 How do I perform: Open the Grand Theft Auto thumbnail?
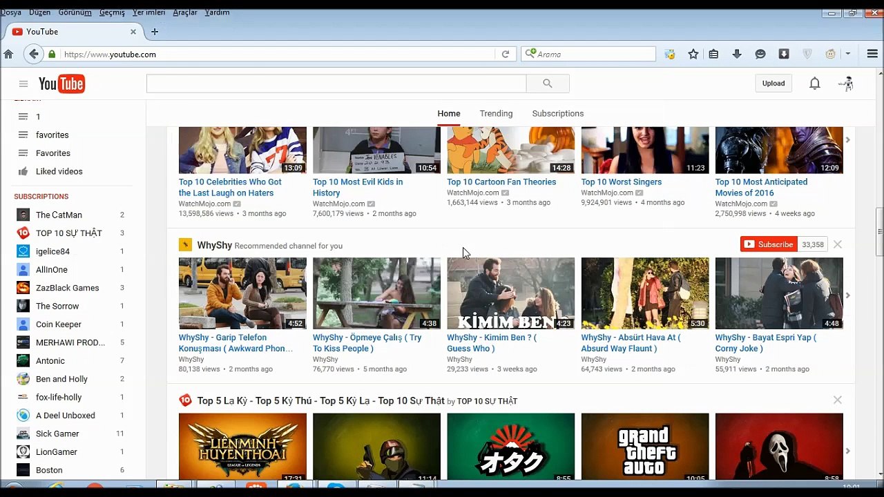click(645, 447)
